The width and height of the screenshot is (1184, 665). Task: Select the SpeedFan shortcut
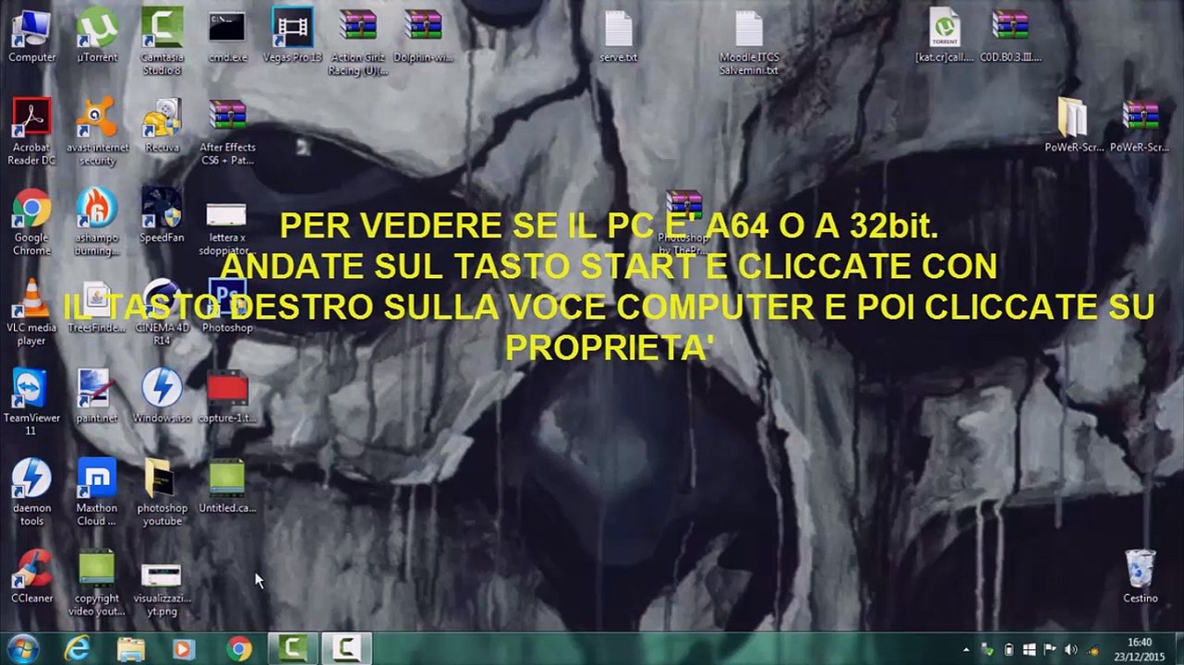click(162, 215)
